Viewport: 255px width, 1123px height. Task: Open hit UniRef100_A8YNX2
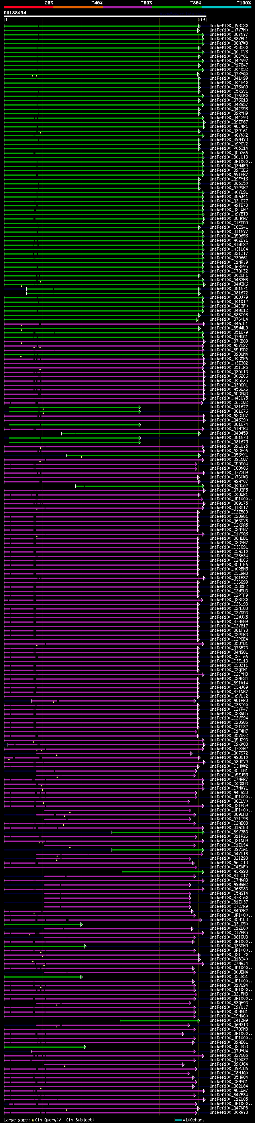pos(229,135)
